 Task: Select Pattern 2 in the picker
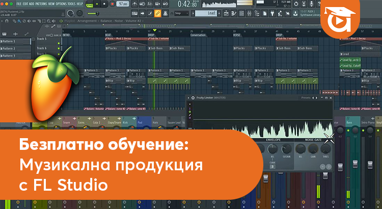[15, 48]
